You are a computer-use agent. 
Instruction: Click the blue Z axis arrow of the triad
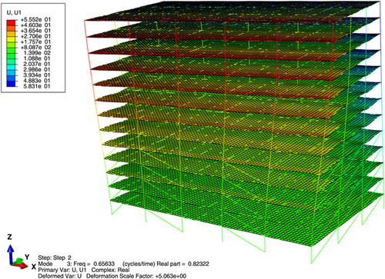click(10, 254)
